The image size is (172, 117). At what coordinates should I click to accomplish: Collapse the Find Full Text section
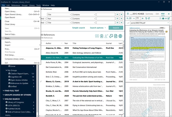3,90
